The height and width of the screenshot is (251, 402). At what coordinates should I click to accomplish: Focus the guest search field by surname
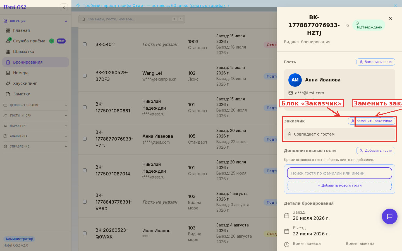339,173
